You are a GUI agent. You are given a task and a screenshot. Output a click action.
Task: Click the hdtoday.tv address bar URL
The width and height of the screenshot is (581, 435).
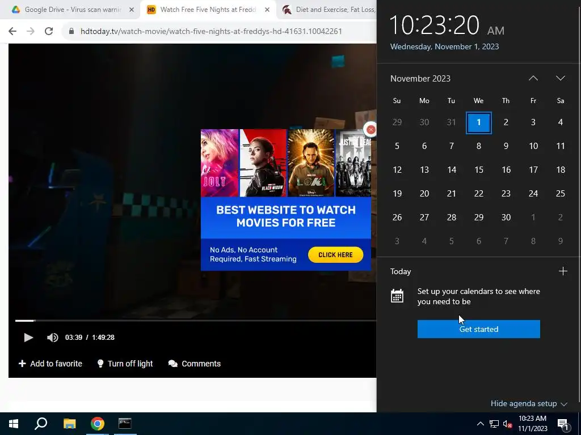point(211,31)
